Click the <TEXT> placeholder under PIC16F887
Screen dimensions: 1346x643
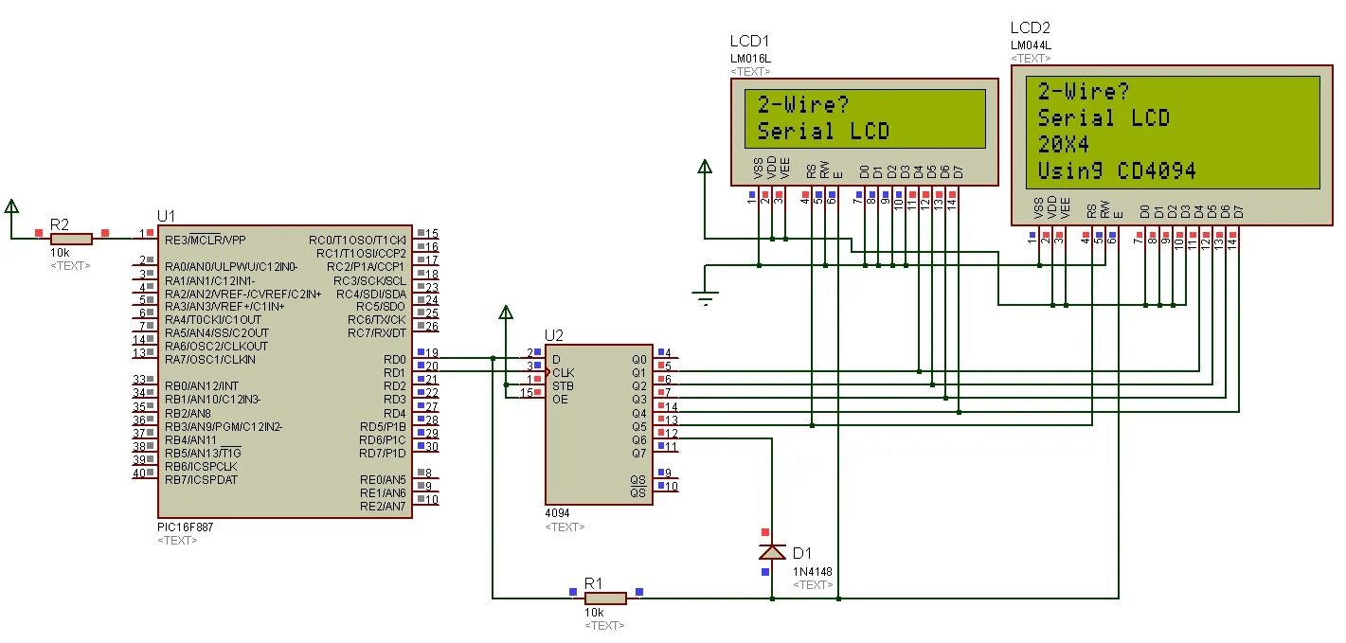[177, 541]
